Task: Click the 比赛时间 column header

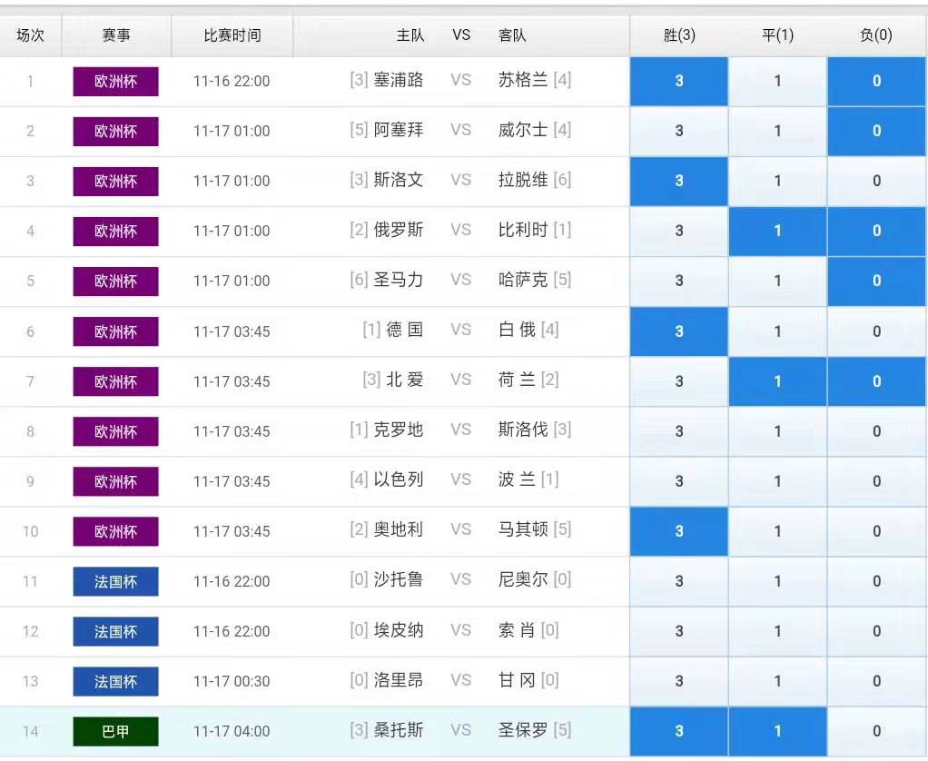Action: [x=232, y=35]
